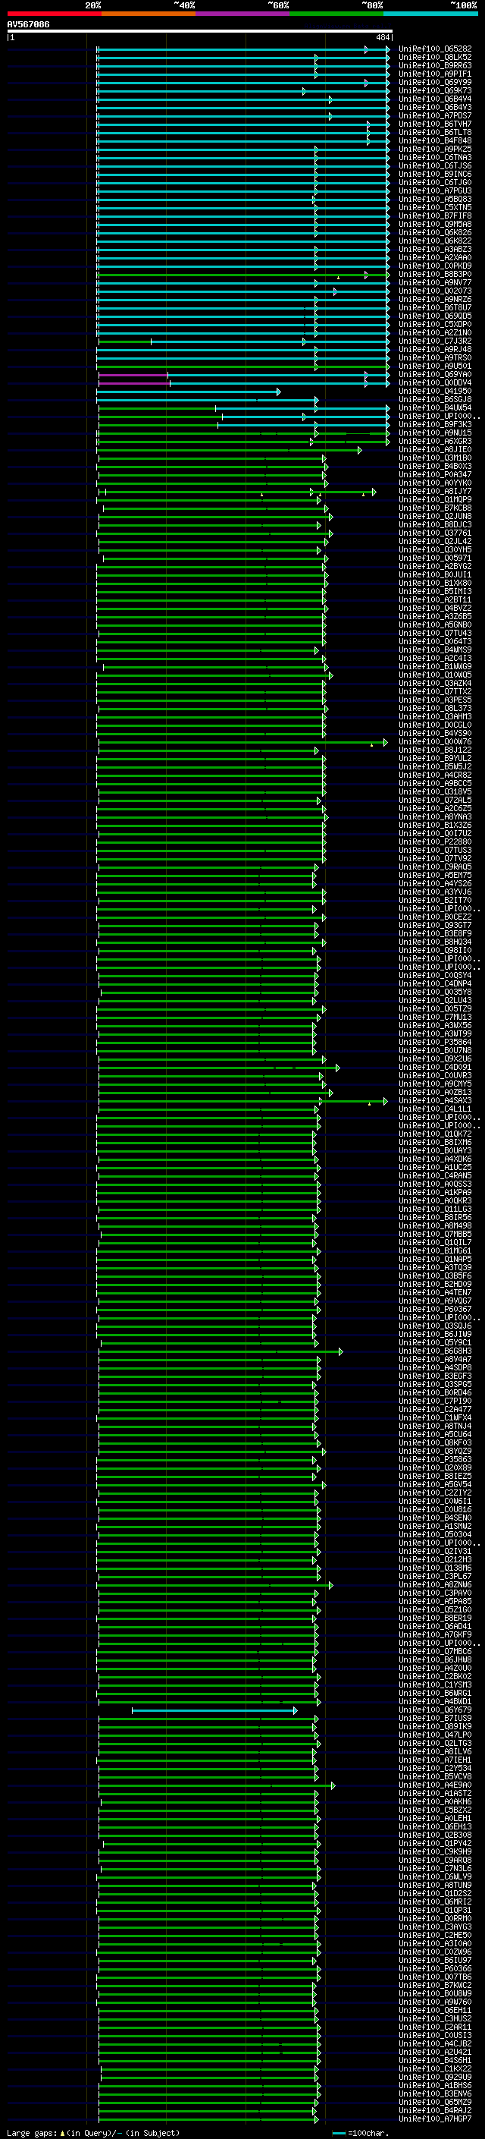485x2139 pixels.
Task: Open hit UniRef100_O65282
Action: point(435,49)
